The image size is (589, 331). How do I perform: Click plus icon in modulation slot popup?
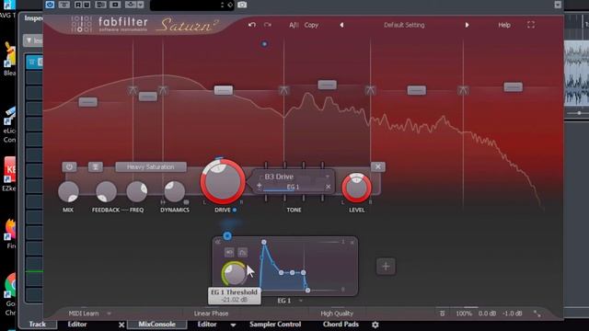coord(260,186)
